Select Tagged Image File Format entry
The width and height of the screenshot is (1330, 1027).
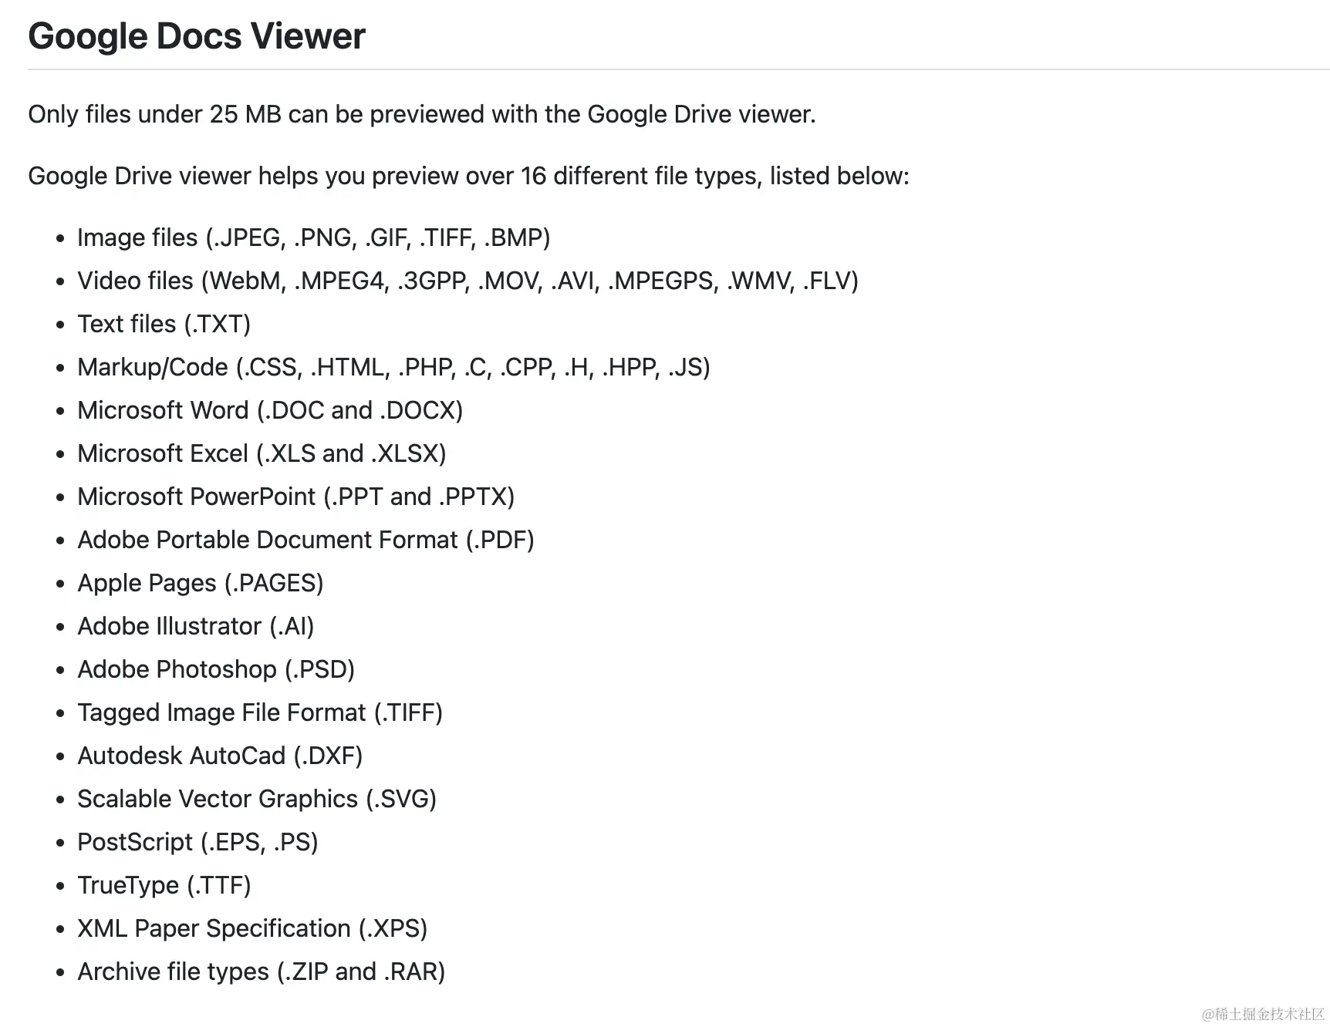(x=260, y=712)
